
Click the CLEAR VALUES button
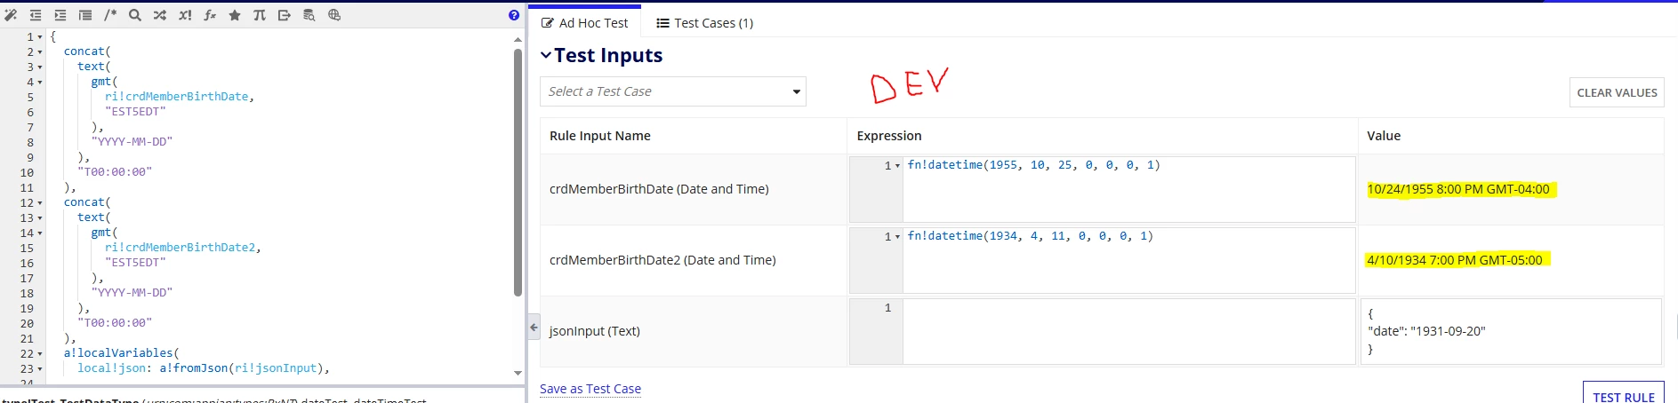1617,92
